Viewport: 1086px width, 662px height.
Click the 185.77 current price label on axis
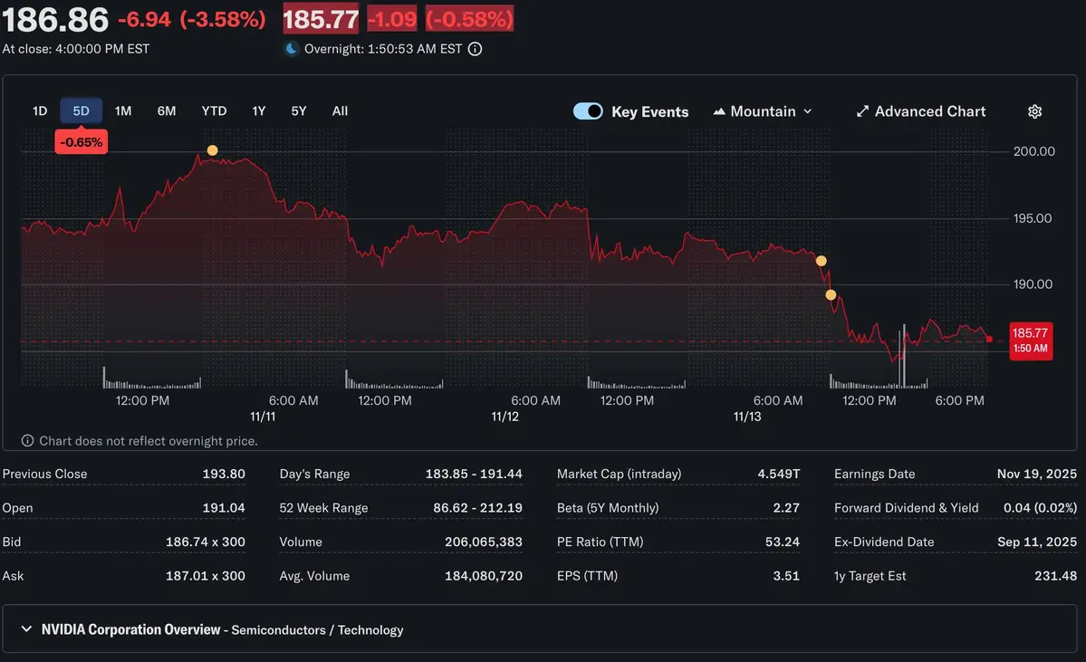point(1031,341)
